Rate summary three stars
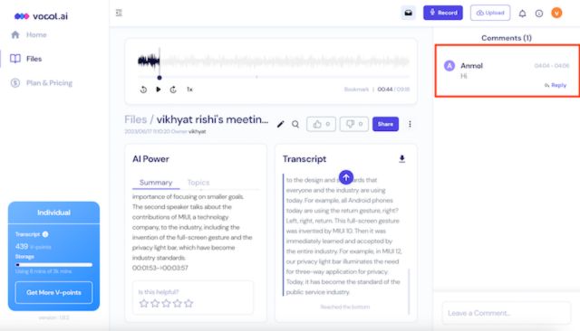580x331 pixels. (166, 303)
